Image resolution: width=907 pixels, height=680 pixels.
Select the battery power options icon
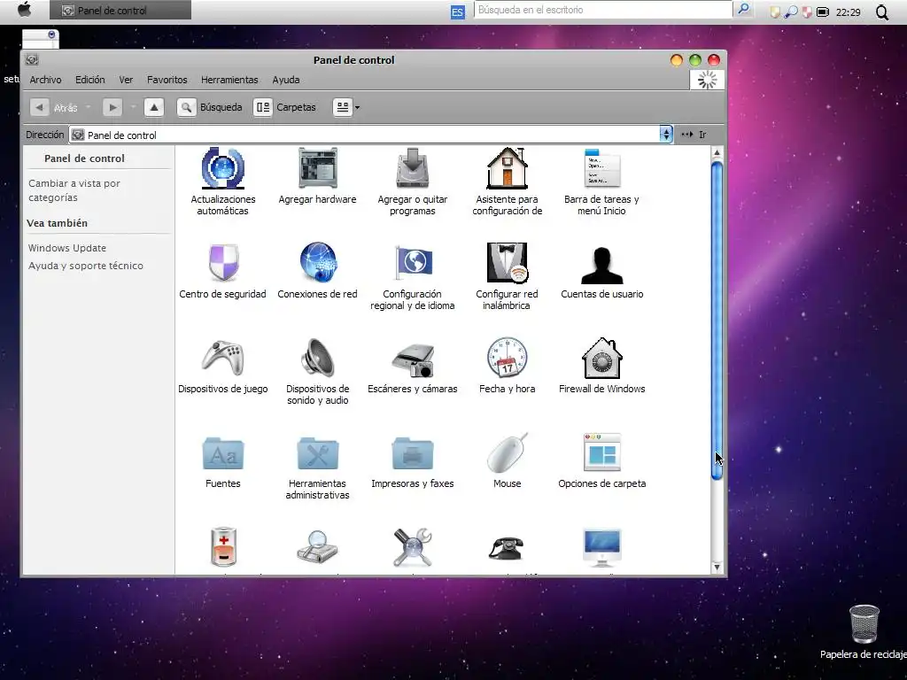tap(222, 546)
